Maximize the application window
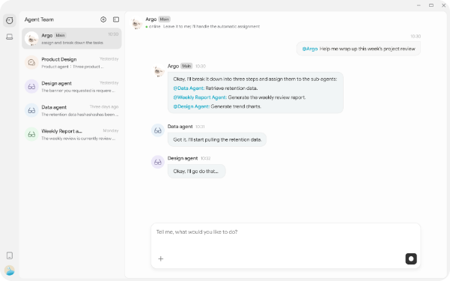The image size is (450, 281). (431, 5)
